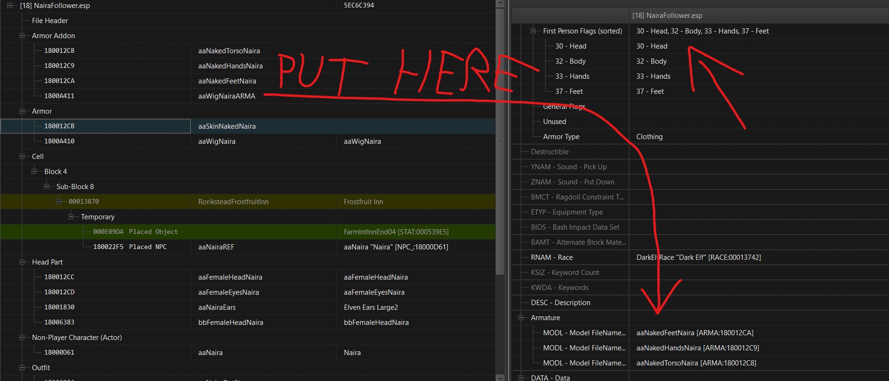Select the Unused row in record view
Screen dimensions: 889x381
coord(555,122)
